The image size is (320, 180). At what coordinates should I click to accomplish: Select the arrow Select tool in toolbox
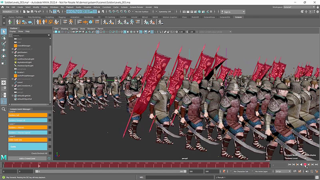(4, 32)
